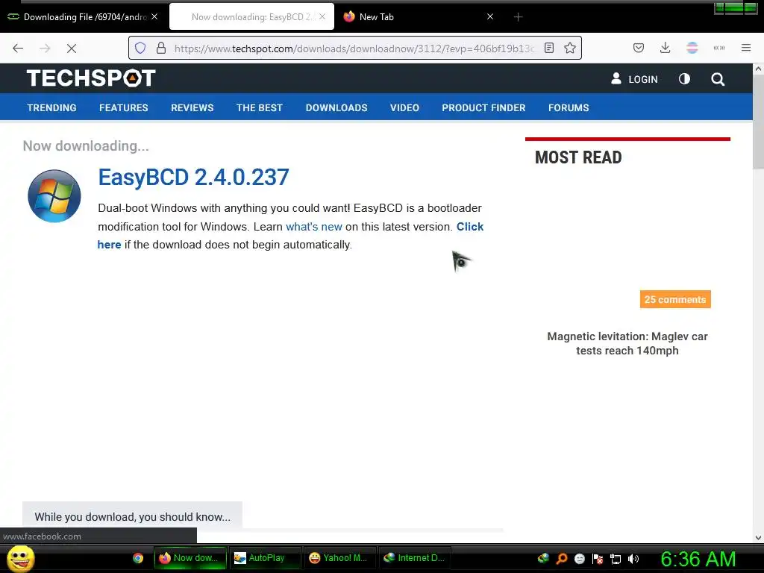Screen dimensions: 764x573
Task: Open the TRENDING menu item
Action: point(51,107)
